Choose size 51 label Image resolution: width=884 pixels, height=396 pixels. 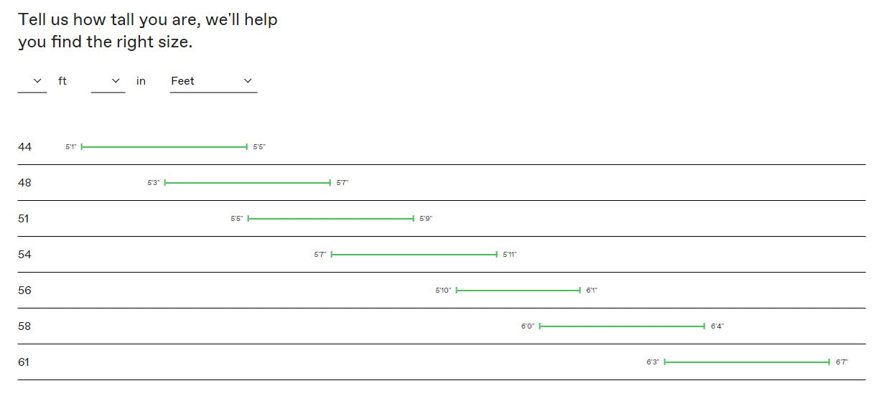pos(24,219)
